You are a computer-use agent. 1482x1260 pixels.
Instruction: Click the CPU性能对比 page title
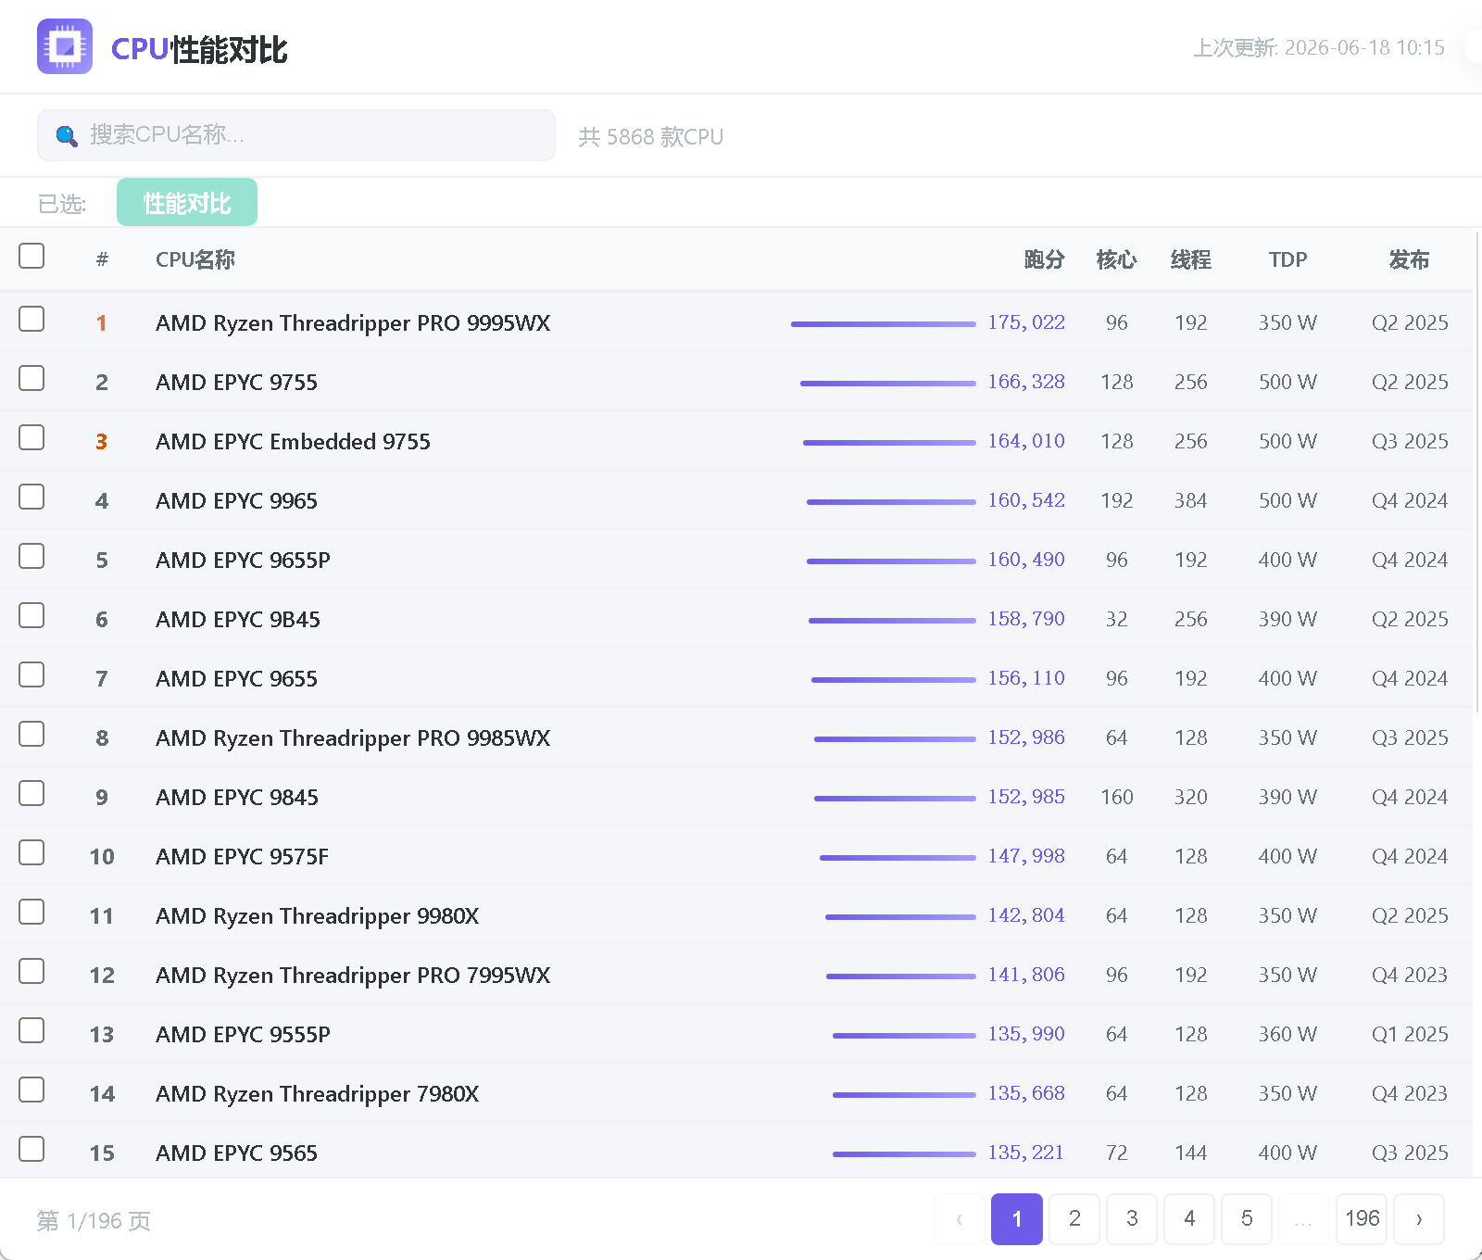tap(199, 49)
